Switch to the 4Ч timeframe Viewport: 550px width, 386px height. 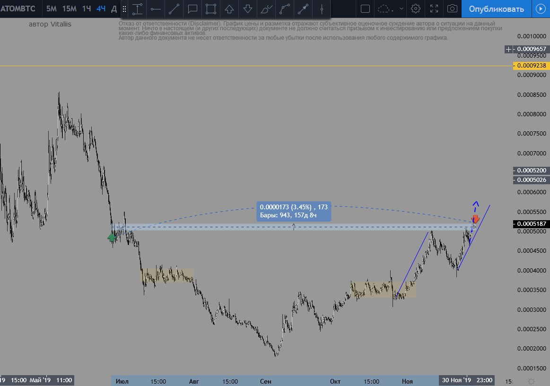[101, 9]
